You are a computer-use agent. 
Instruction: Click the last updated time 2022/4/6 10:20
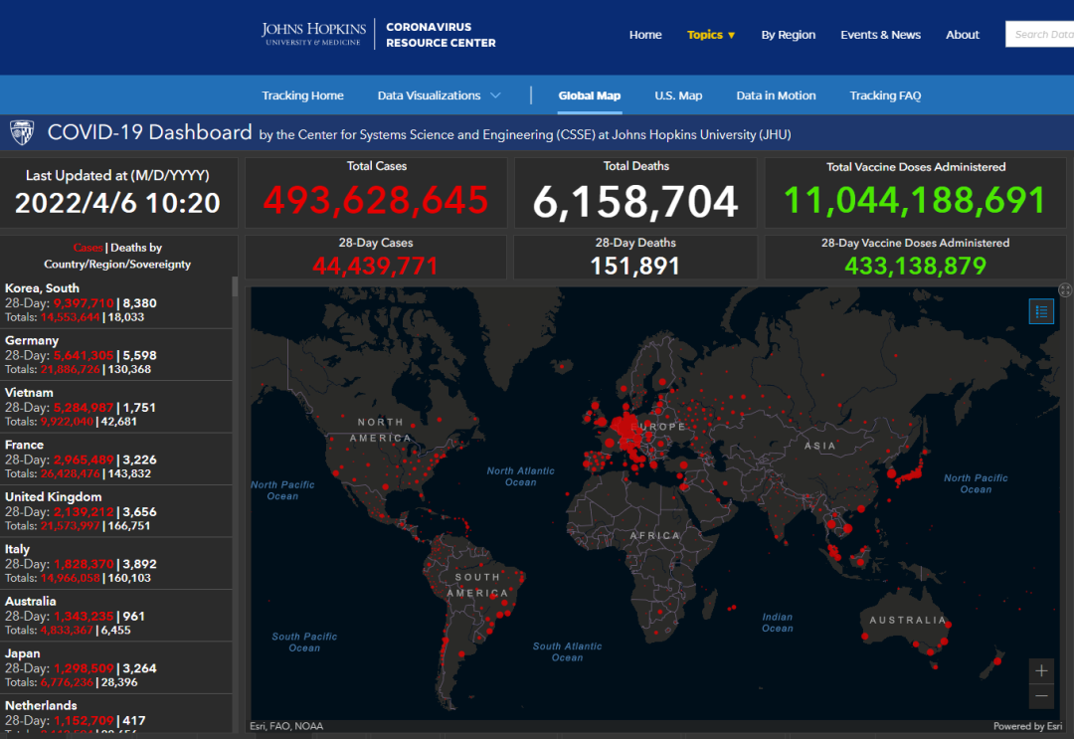click(117, 203)
